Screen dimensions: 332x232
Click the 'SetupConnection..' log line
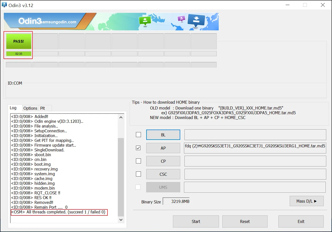point(39,131)
